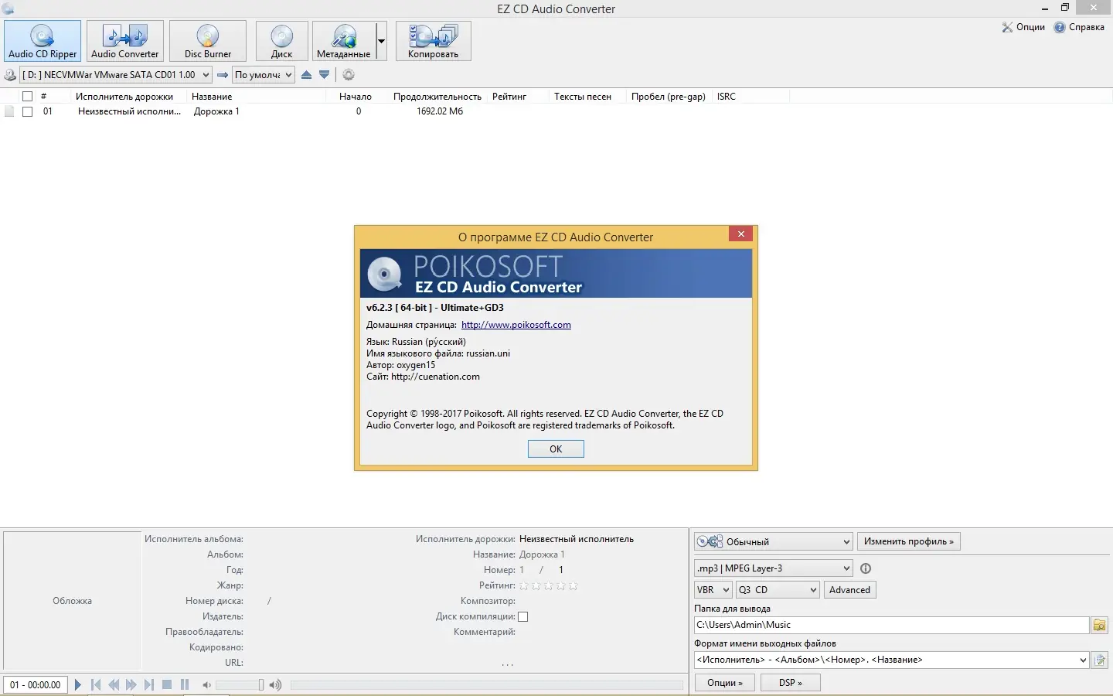This screenshot has width=1113, height=696.
Task: Click the Тексты песен column header
Action: tap(583, 97)
